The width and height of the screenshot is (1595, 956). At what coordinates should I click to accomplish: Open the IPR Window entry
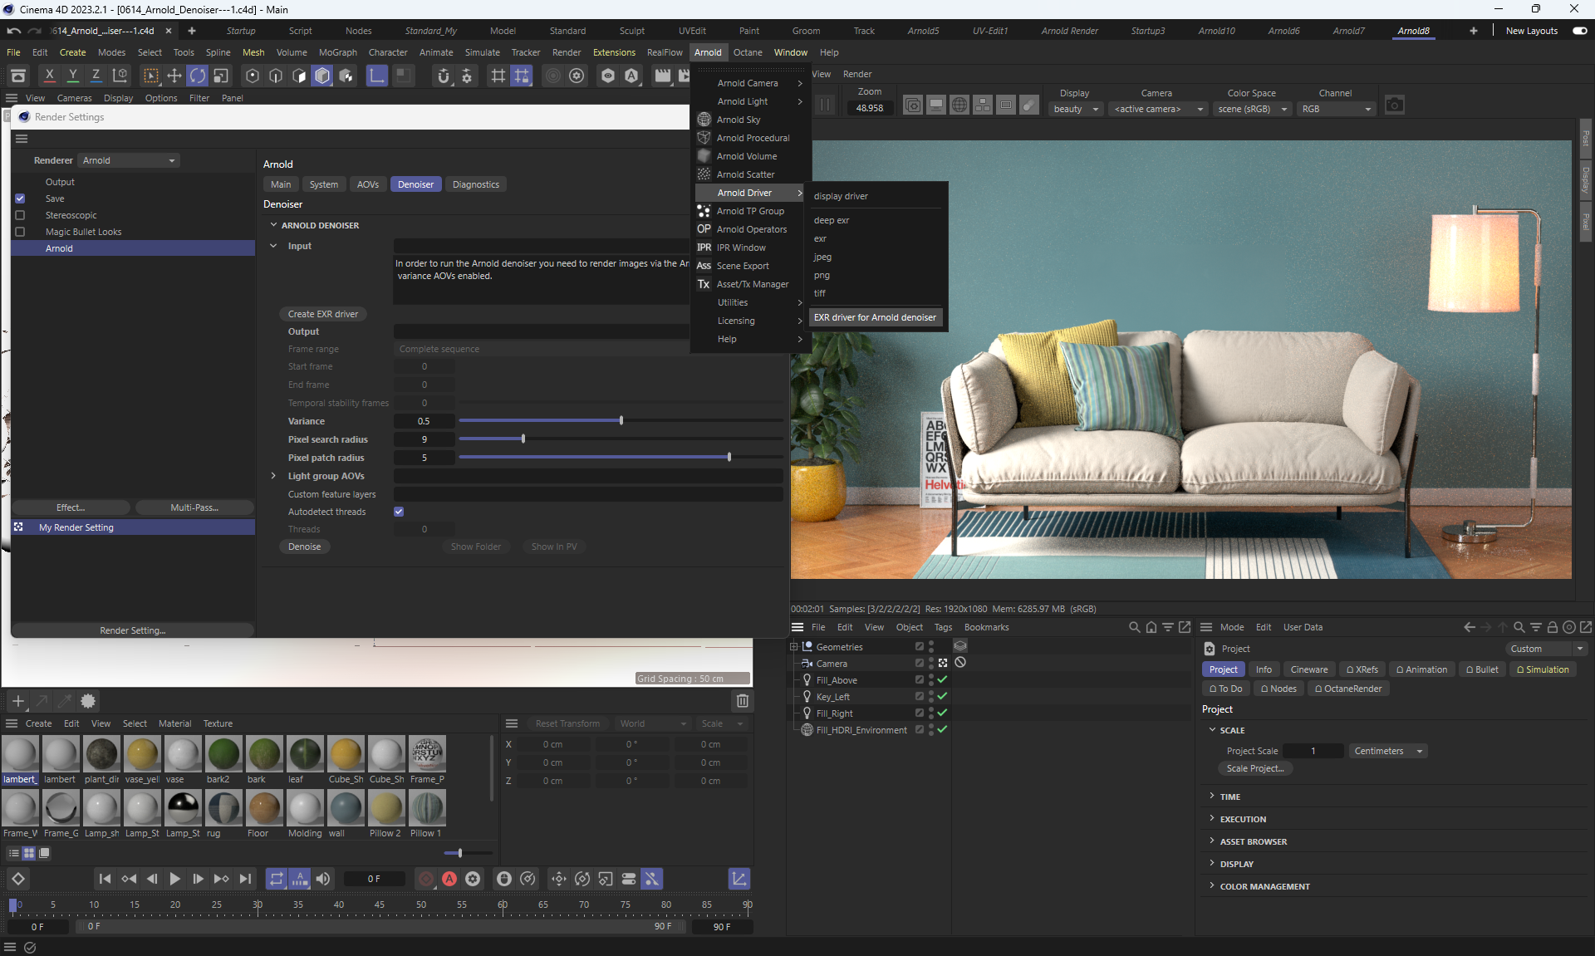click(x=741, y=248)
